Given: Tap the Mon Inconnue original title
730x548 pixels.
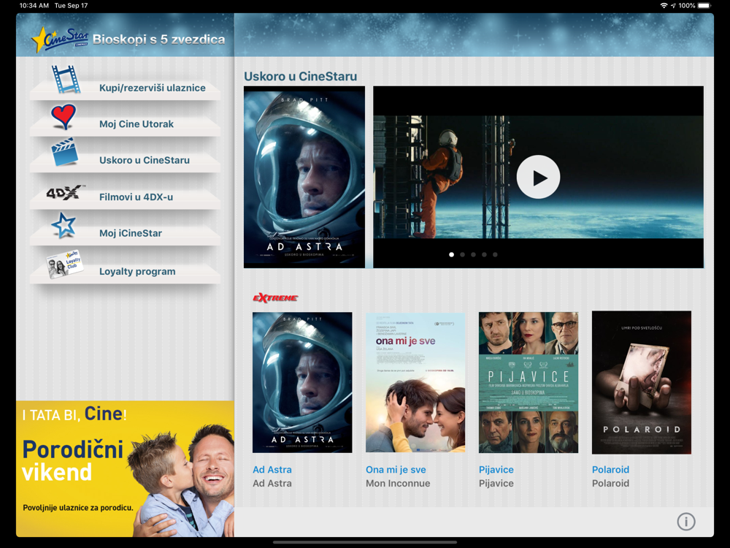Looking at the screenshot, I should tap(398, 483).
